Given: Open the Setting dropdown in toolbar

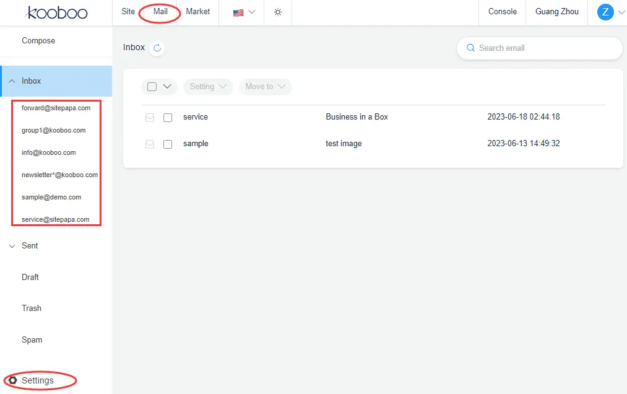Looking at the screenshot, I should pyautogui.click(x=208, y=87).
